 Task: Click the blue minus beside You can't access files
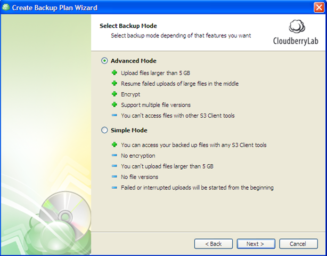115,115
